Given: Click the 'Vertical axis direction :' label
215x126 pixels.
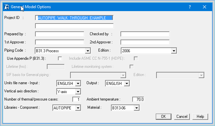Looking at the screenshot, I should [x=21, y=91].
